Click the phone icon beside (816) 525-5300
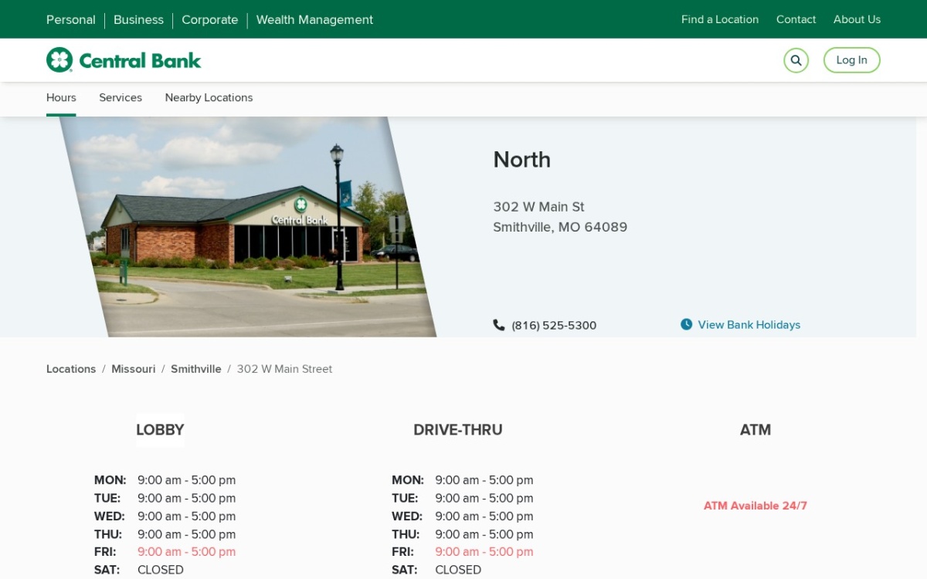Screen dimensions: 927x579 point(499,325)
